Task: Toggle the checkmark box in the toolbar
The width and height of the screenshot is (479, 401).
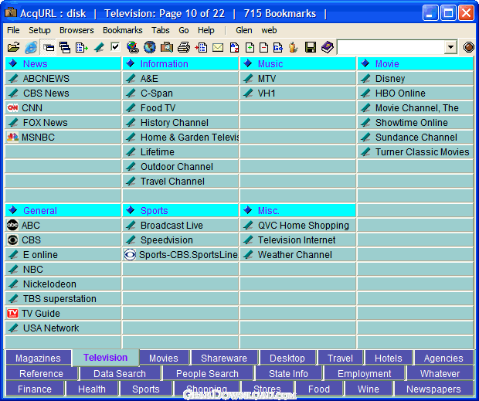Action: [x=115, y=46]
